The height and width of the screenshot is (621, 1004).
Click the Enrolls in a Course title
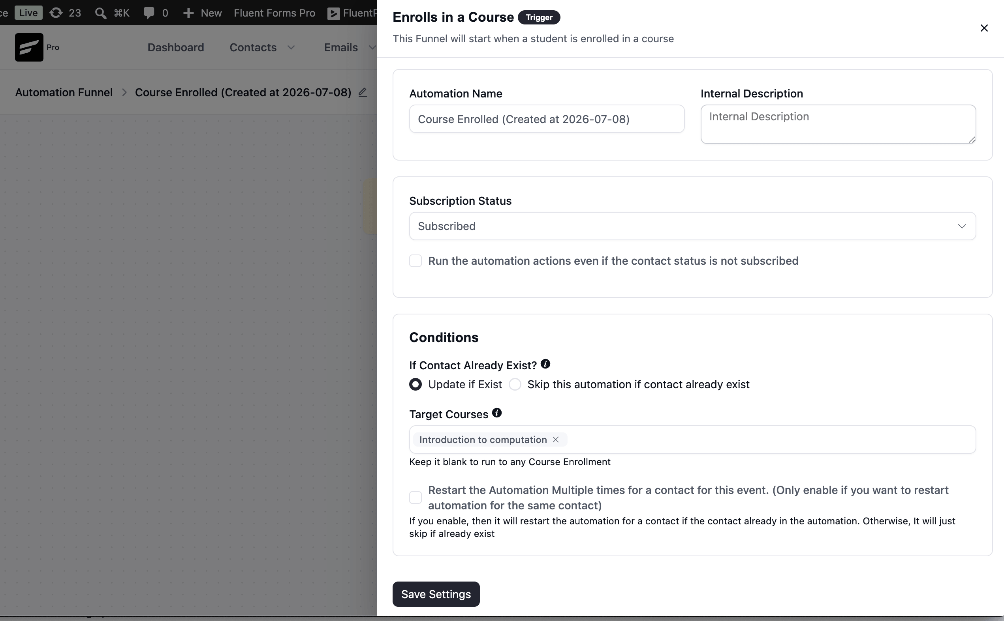[453, 17]
